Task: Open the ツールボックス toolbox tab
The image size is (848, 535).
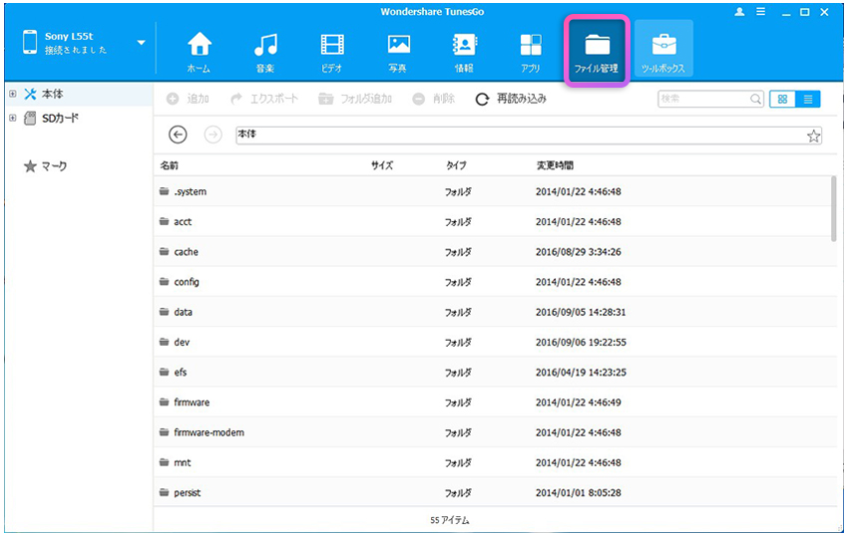Action: [663, 49]
